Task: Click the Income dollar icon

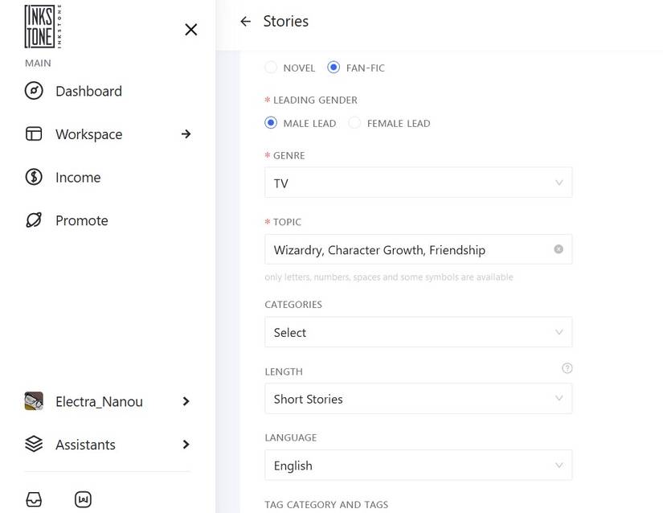Action: [x=34, y=177]
